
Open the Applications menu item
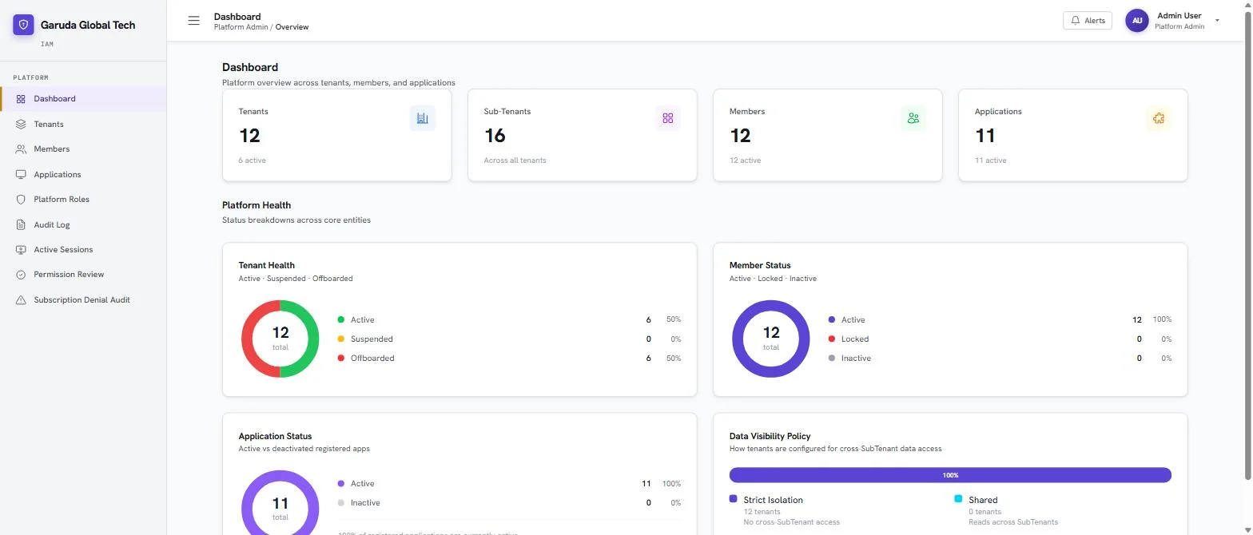[83, 174]
